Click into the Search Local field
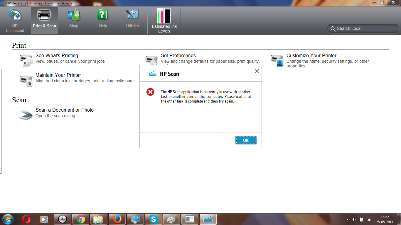The image size is (401, 225). pyautogui.click(x=363, y=29)
